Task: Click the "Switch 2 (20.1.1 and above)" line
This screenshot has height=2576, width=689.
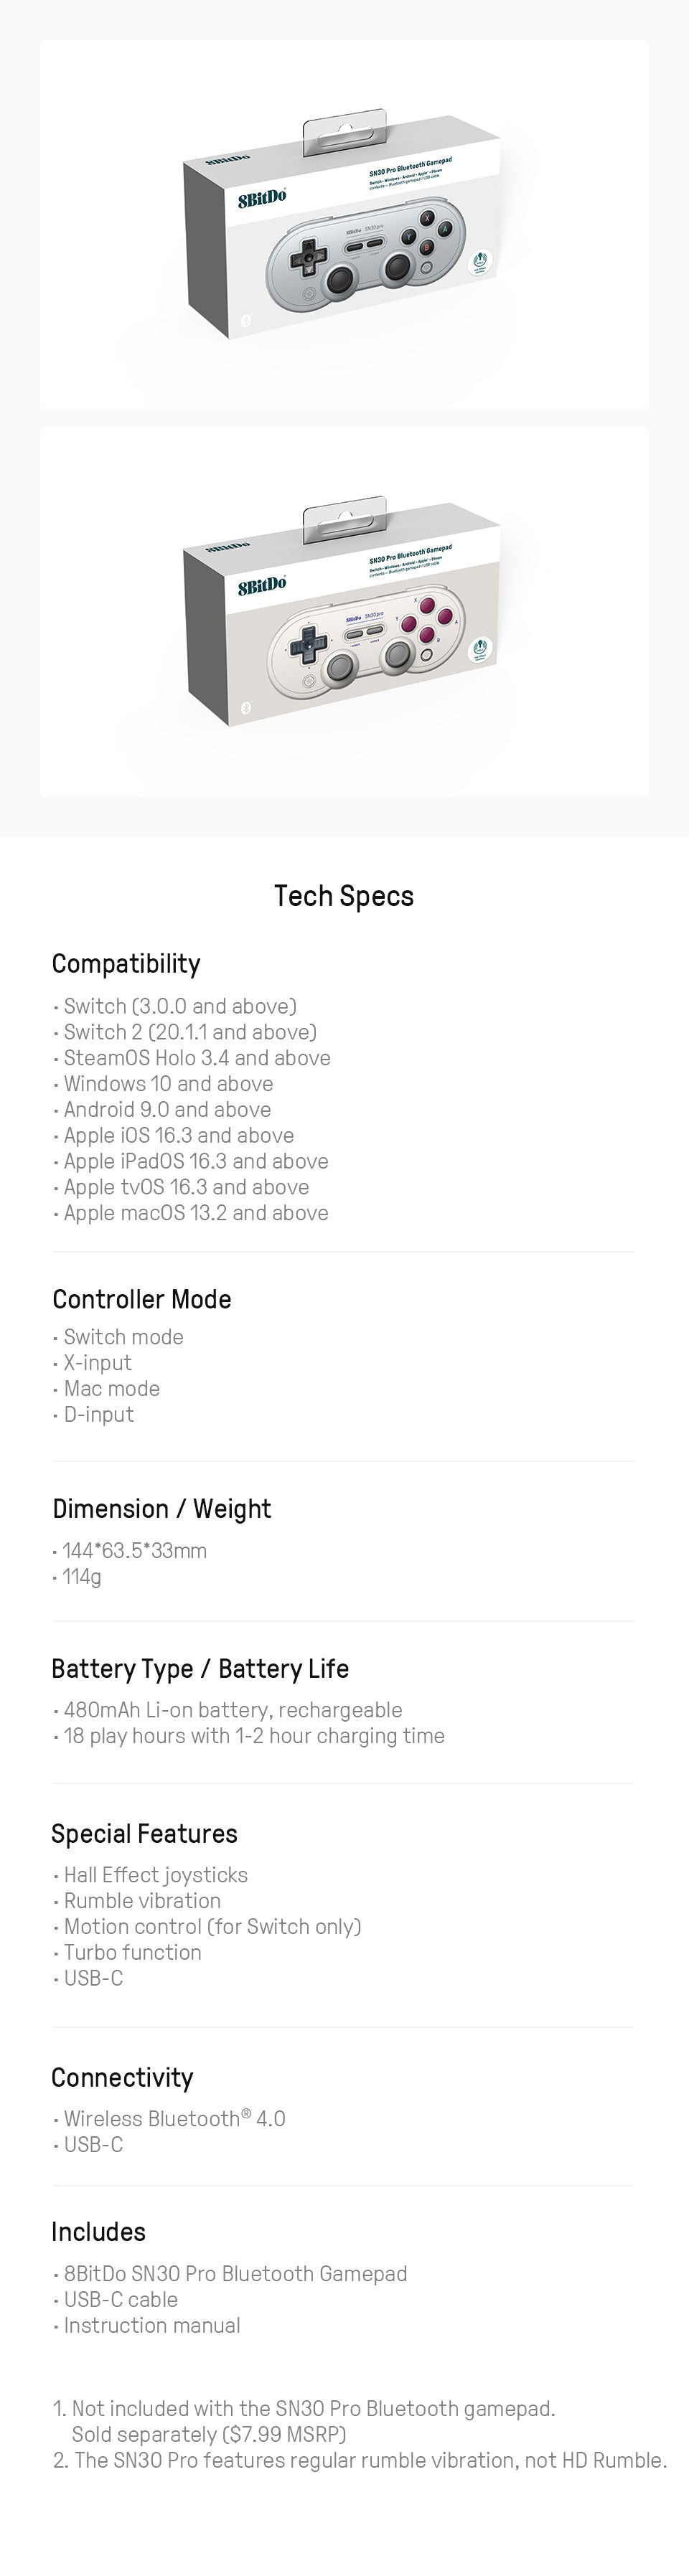Action: point(190,1032)
